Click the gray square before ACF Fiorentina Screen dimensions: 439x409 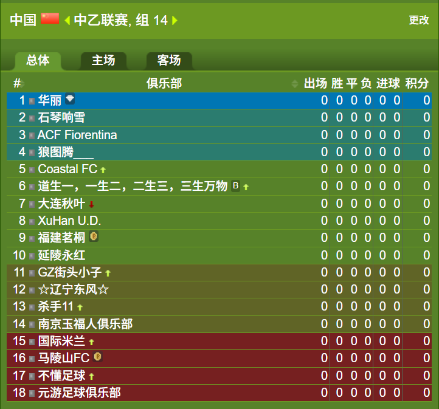[x=32, y=136]
